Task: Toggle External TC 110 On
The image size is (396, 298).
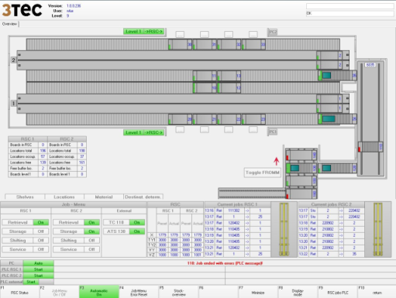Action: coord(137,222)
